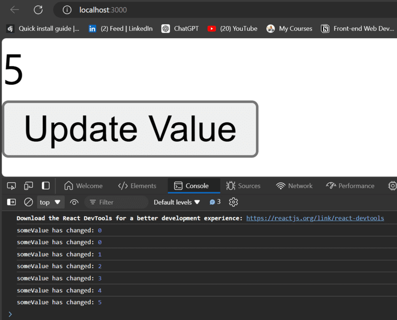Switch to the Elements tab
This screenshot has height=320, width=397.
137,186
